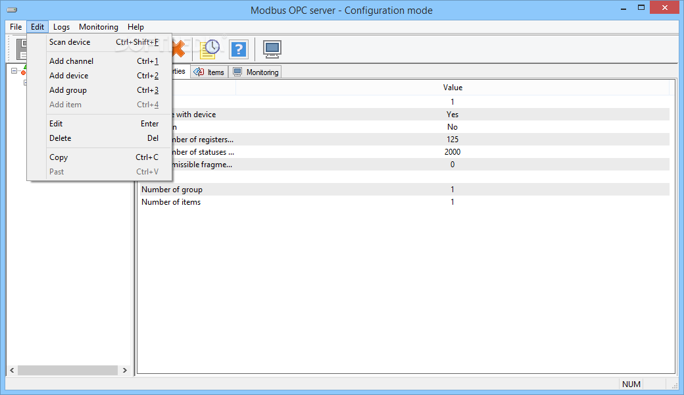Image resolution: width=684 pixels, height=395 pixels.
Task: Choose Copy in the Edit menu
Action: coord(99,157)
